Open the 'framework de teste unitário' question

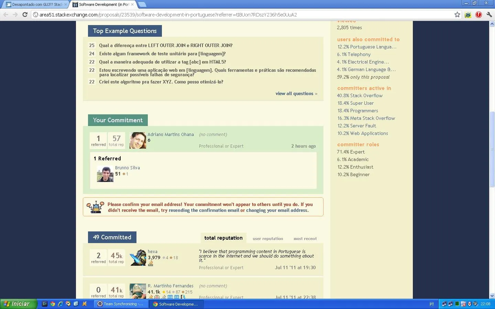[162, 54]
